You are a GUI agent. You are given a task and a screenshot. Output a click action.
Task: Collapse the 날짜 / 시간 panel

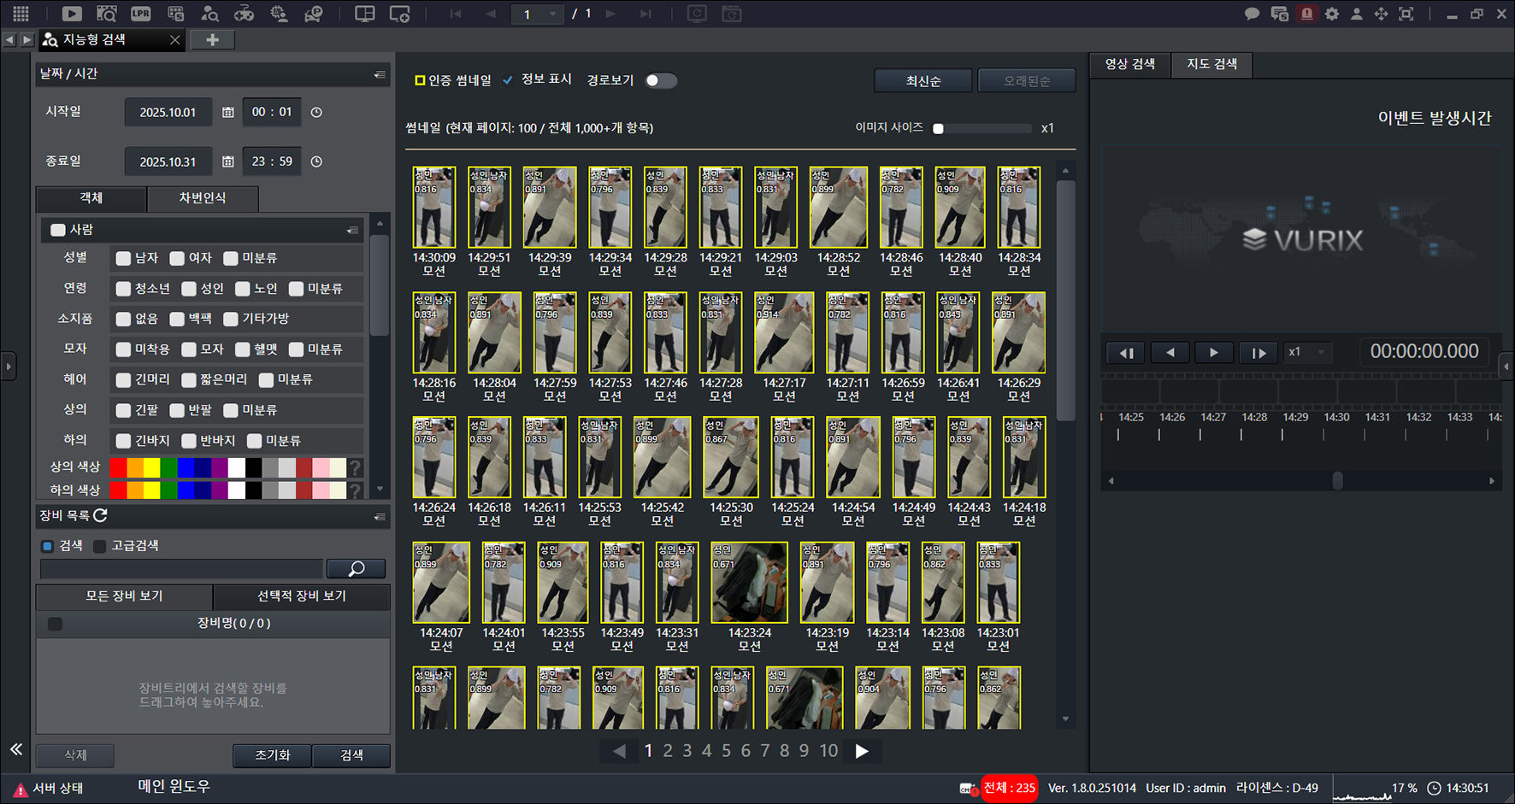tap(380, 74)
